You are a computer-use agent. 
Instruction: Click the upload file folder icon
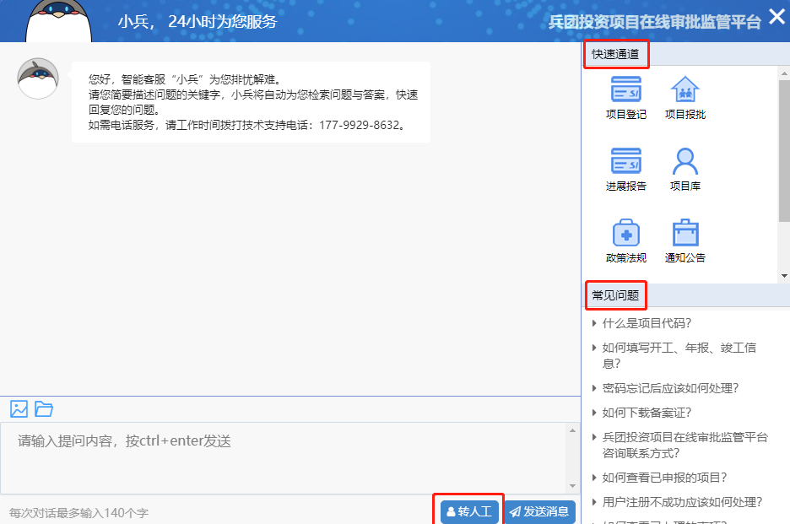pyautogui.click(x=44, y=409)
